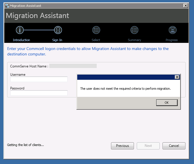Select the Select step label
Viewport: 194px width, 164px height.
(96, 40)
